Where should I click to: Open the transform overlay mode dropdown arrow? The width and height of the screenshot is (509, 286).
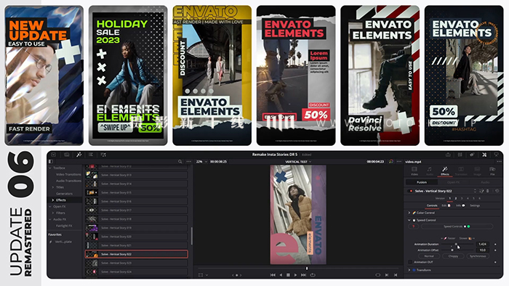(x=207, y=275)
